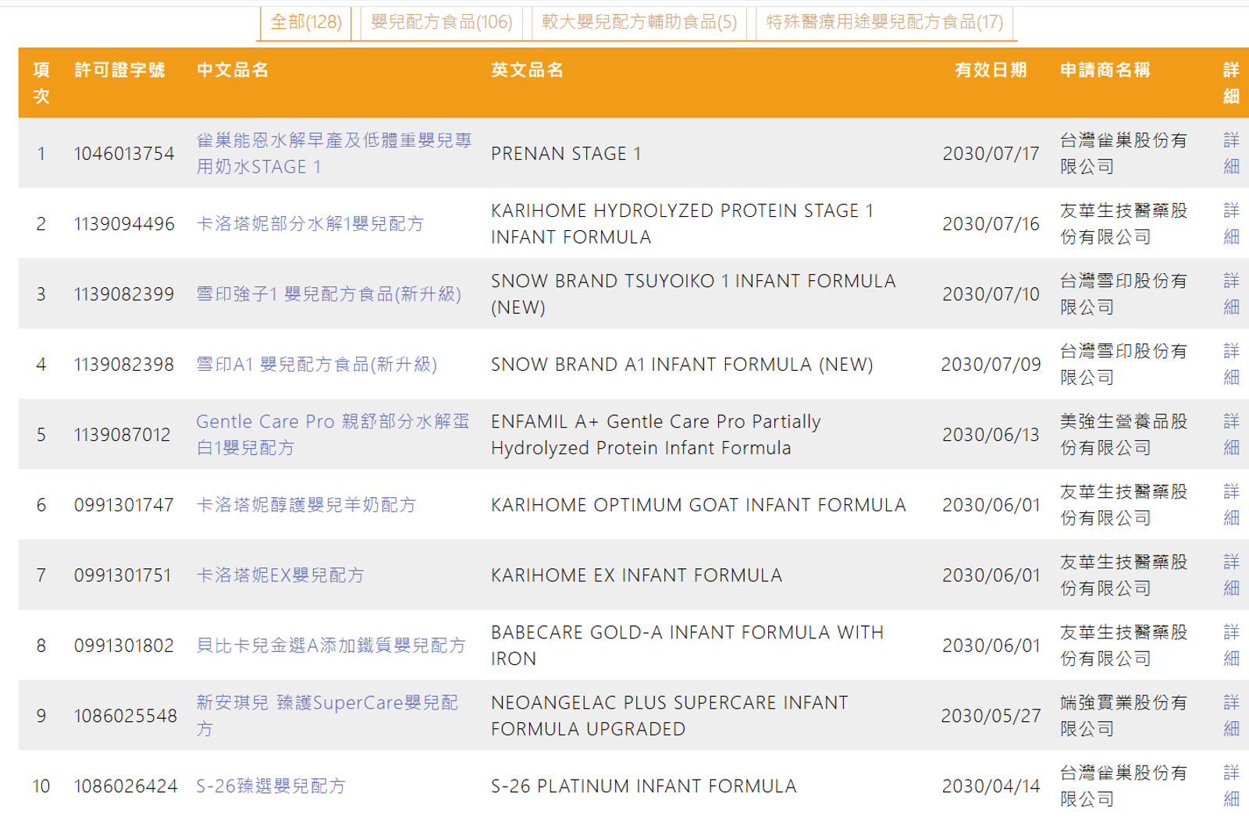Click expiry date 2030/06/13
The height and width of the screenshot is (832, 1249).
(991, 435)
